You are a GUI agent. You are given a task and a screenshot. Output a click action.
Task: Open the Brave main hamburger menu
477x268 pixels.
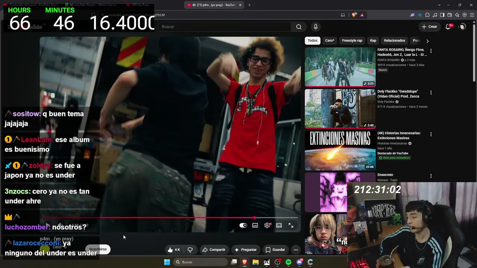pyautogui.click(x=472, y=15)
